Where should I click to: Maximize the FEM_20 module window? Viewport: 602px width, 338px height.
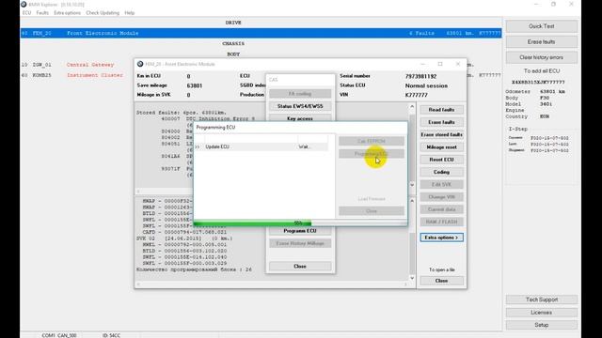tap(440, 64)
